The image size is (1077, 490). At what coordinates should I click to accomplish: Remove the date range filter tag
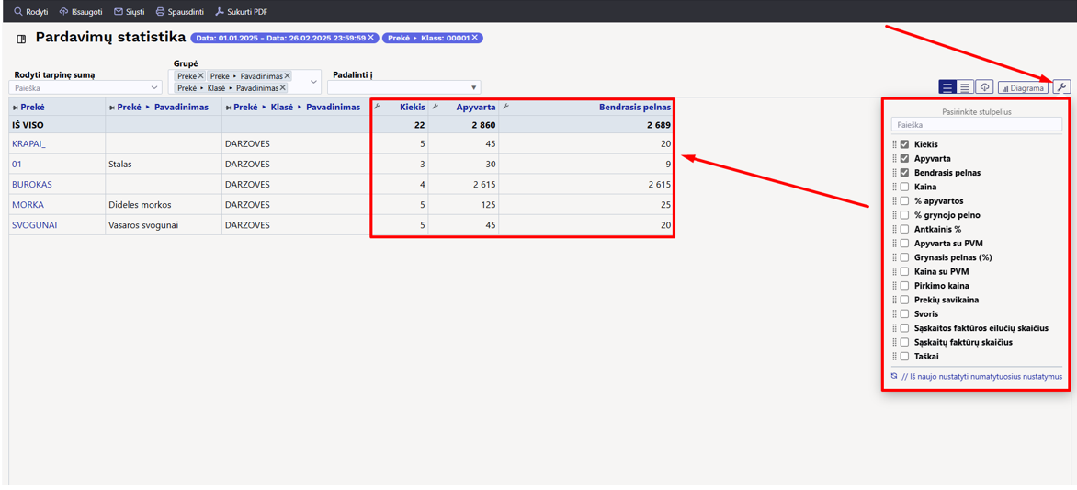click(x=370, y=37)
